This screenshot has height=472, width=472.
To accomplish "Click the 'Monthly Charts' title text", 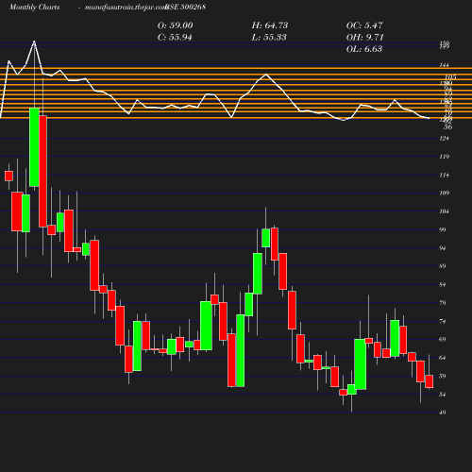I will [35, 8].
